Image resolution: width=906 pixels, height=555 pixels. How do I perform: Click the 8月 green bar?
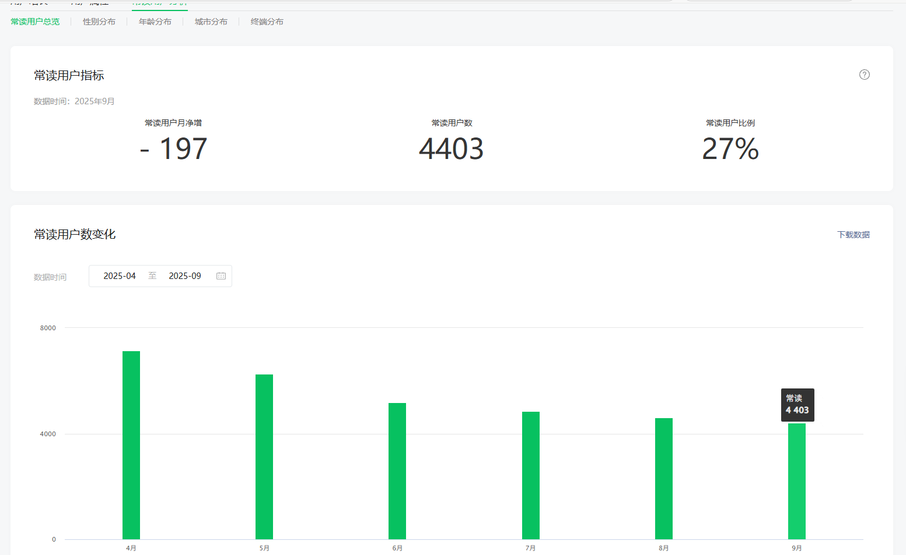point(664,478)
